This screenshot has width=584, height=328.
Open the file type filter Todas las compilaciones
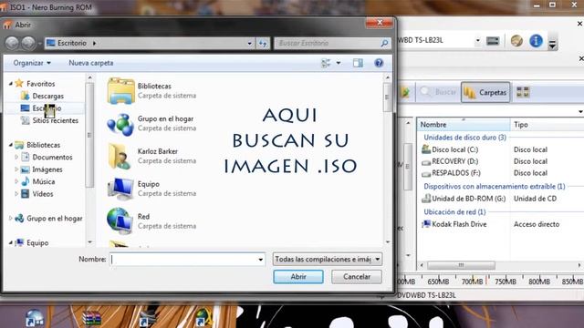tap(328, 259)
